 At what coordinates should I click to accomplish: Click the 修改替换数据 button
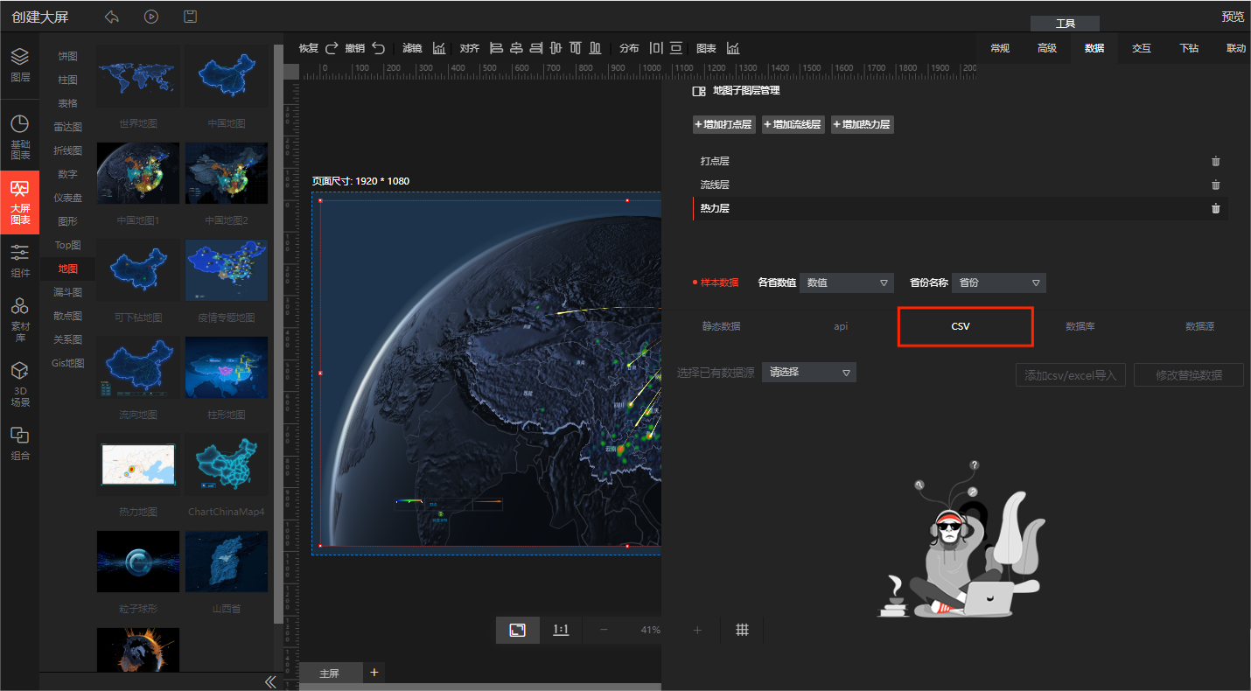click(x=1189, y=375)
